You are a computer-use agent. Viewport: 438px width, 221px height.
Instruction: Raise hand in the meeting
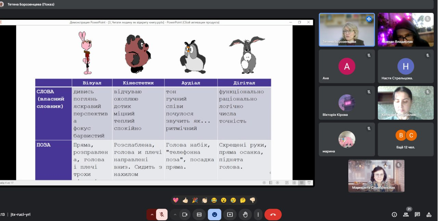[x=245, y=215]
